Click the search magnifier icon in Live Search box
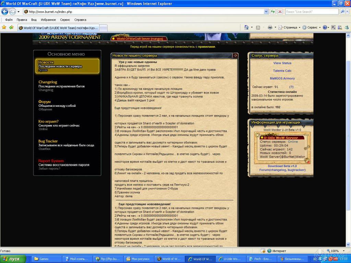The width and height of the screenshot is (351, 263). pyautogui.click(x=342, y=11)
